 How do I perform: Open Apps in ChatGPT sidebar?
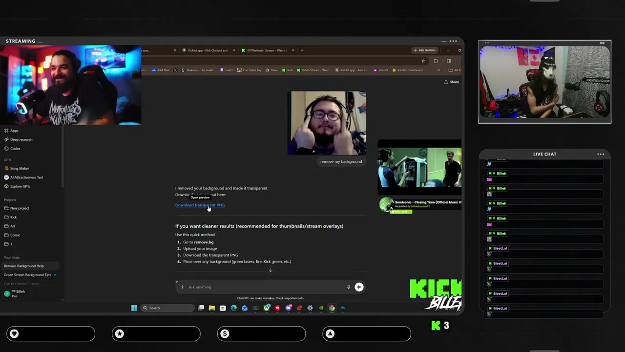(x=11, y=131)
